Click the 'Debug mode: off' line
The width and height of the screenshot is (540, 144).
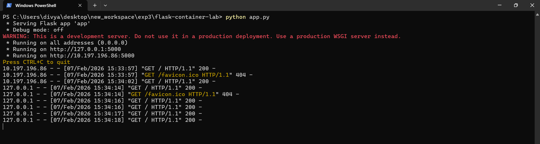click(x=38, y=30)
